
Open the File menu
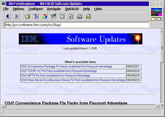(x=6, y=9)
